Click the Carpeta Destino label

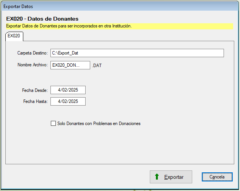point(32,53)
